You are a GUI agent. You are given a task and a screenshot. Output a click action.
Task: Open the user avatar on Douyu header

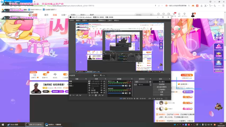click(193, 15)
